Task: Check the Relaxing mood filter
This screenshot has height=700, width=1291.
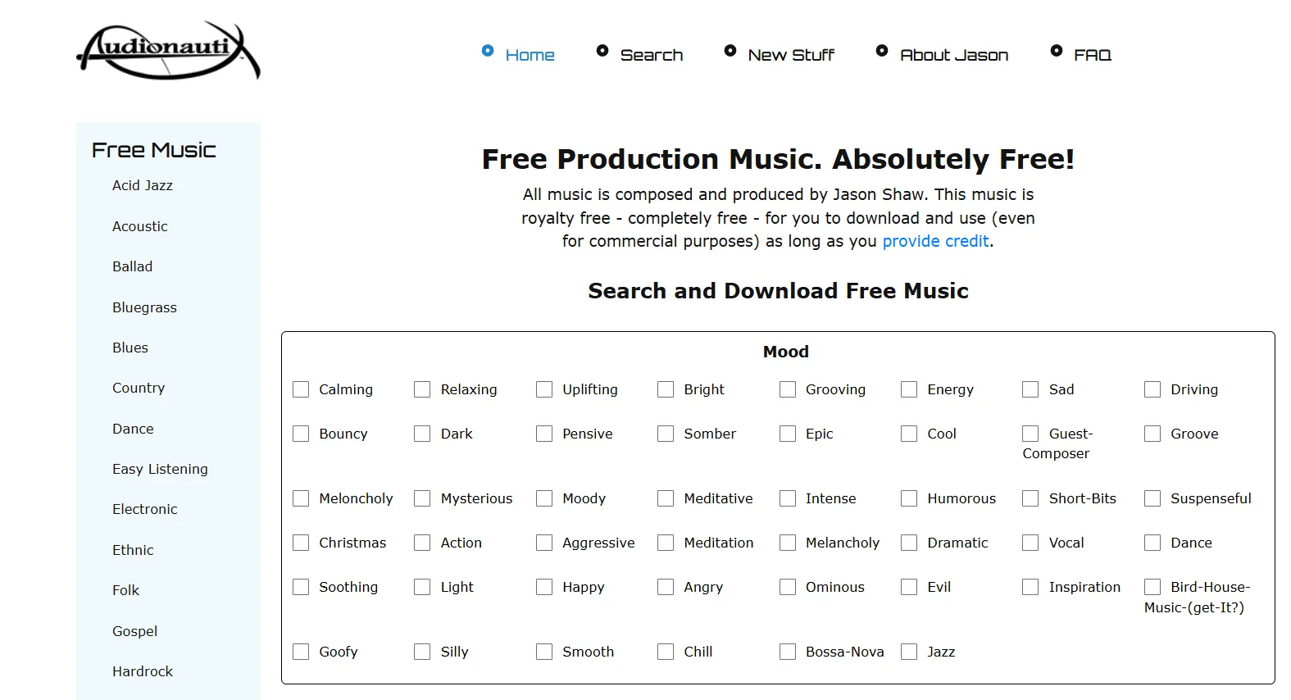Action: [422, 389]
